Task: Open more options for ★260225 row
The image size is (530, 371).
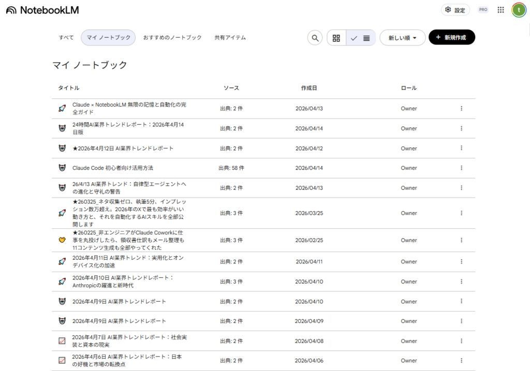Action: [461, 240]
